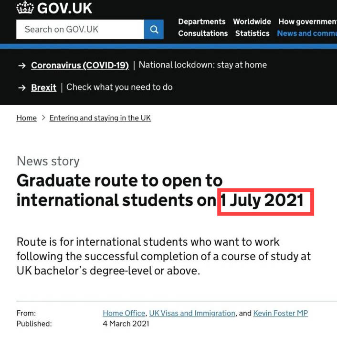Focus the Search on GOV.UK field
337x338 pixels.
(80, 30)
